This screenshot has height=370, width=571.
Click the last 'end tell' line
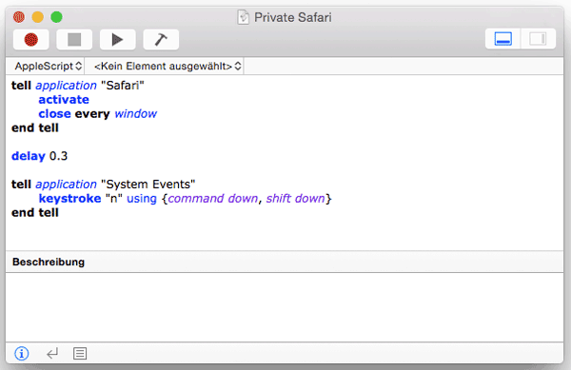[x=35, y=213]
